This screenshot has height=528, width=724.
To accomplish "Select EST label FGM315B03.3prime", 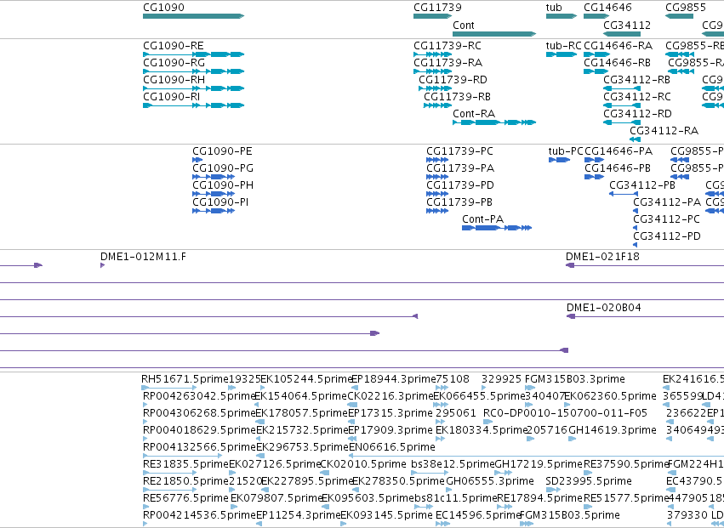I will [575, 379].
